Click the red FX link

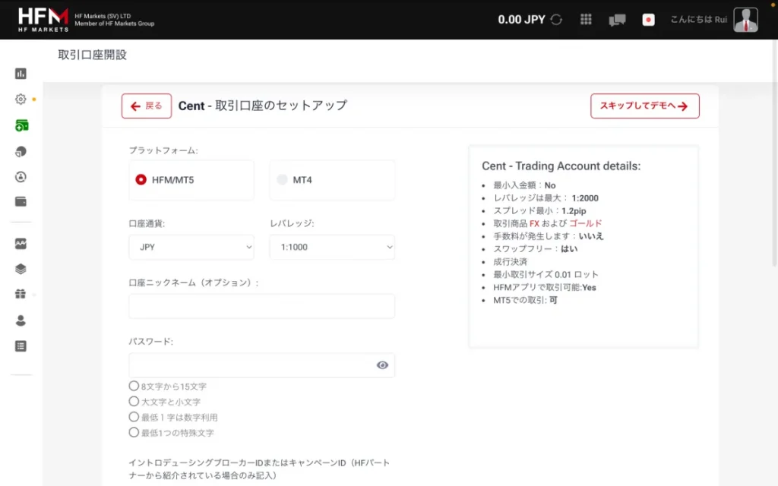tap(534, 224)
